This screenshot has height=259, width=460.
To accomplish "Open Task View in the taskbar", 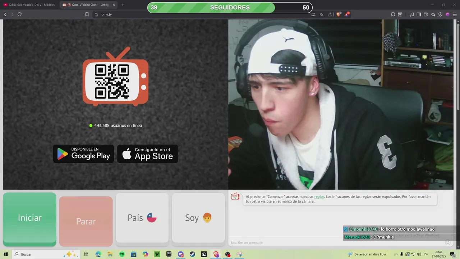I will [86, 254].
